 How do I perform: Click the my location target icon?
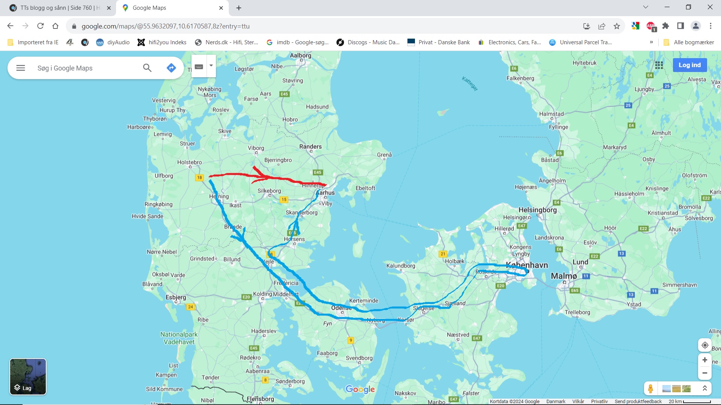coord(705,345)
